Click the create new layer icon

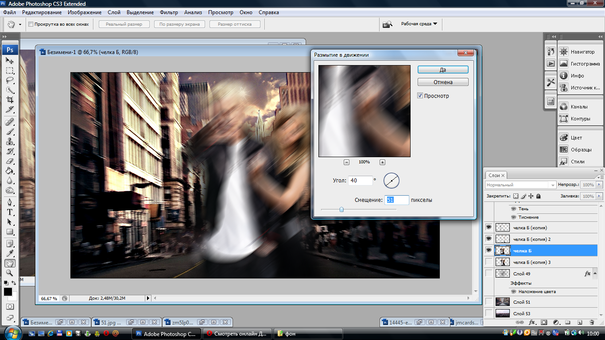coord(580,322)
